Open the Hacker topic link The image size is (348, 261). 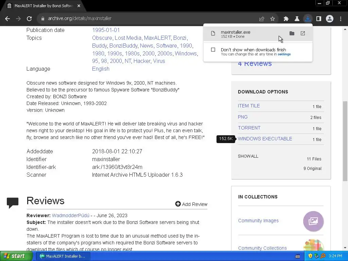click(x=142, y=61)
